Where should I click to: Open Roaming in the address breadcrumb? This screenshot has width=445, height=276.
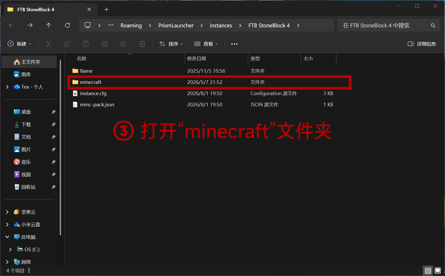(131, 26)
